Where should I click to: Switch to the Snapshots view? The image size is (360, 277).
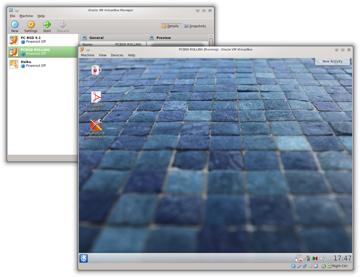pos(195,26)
